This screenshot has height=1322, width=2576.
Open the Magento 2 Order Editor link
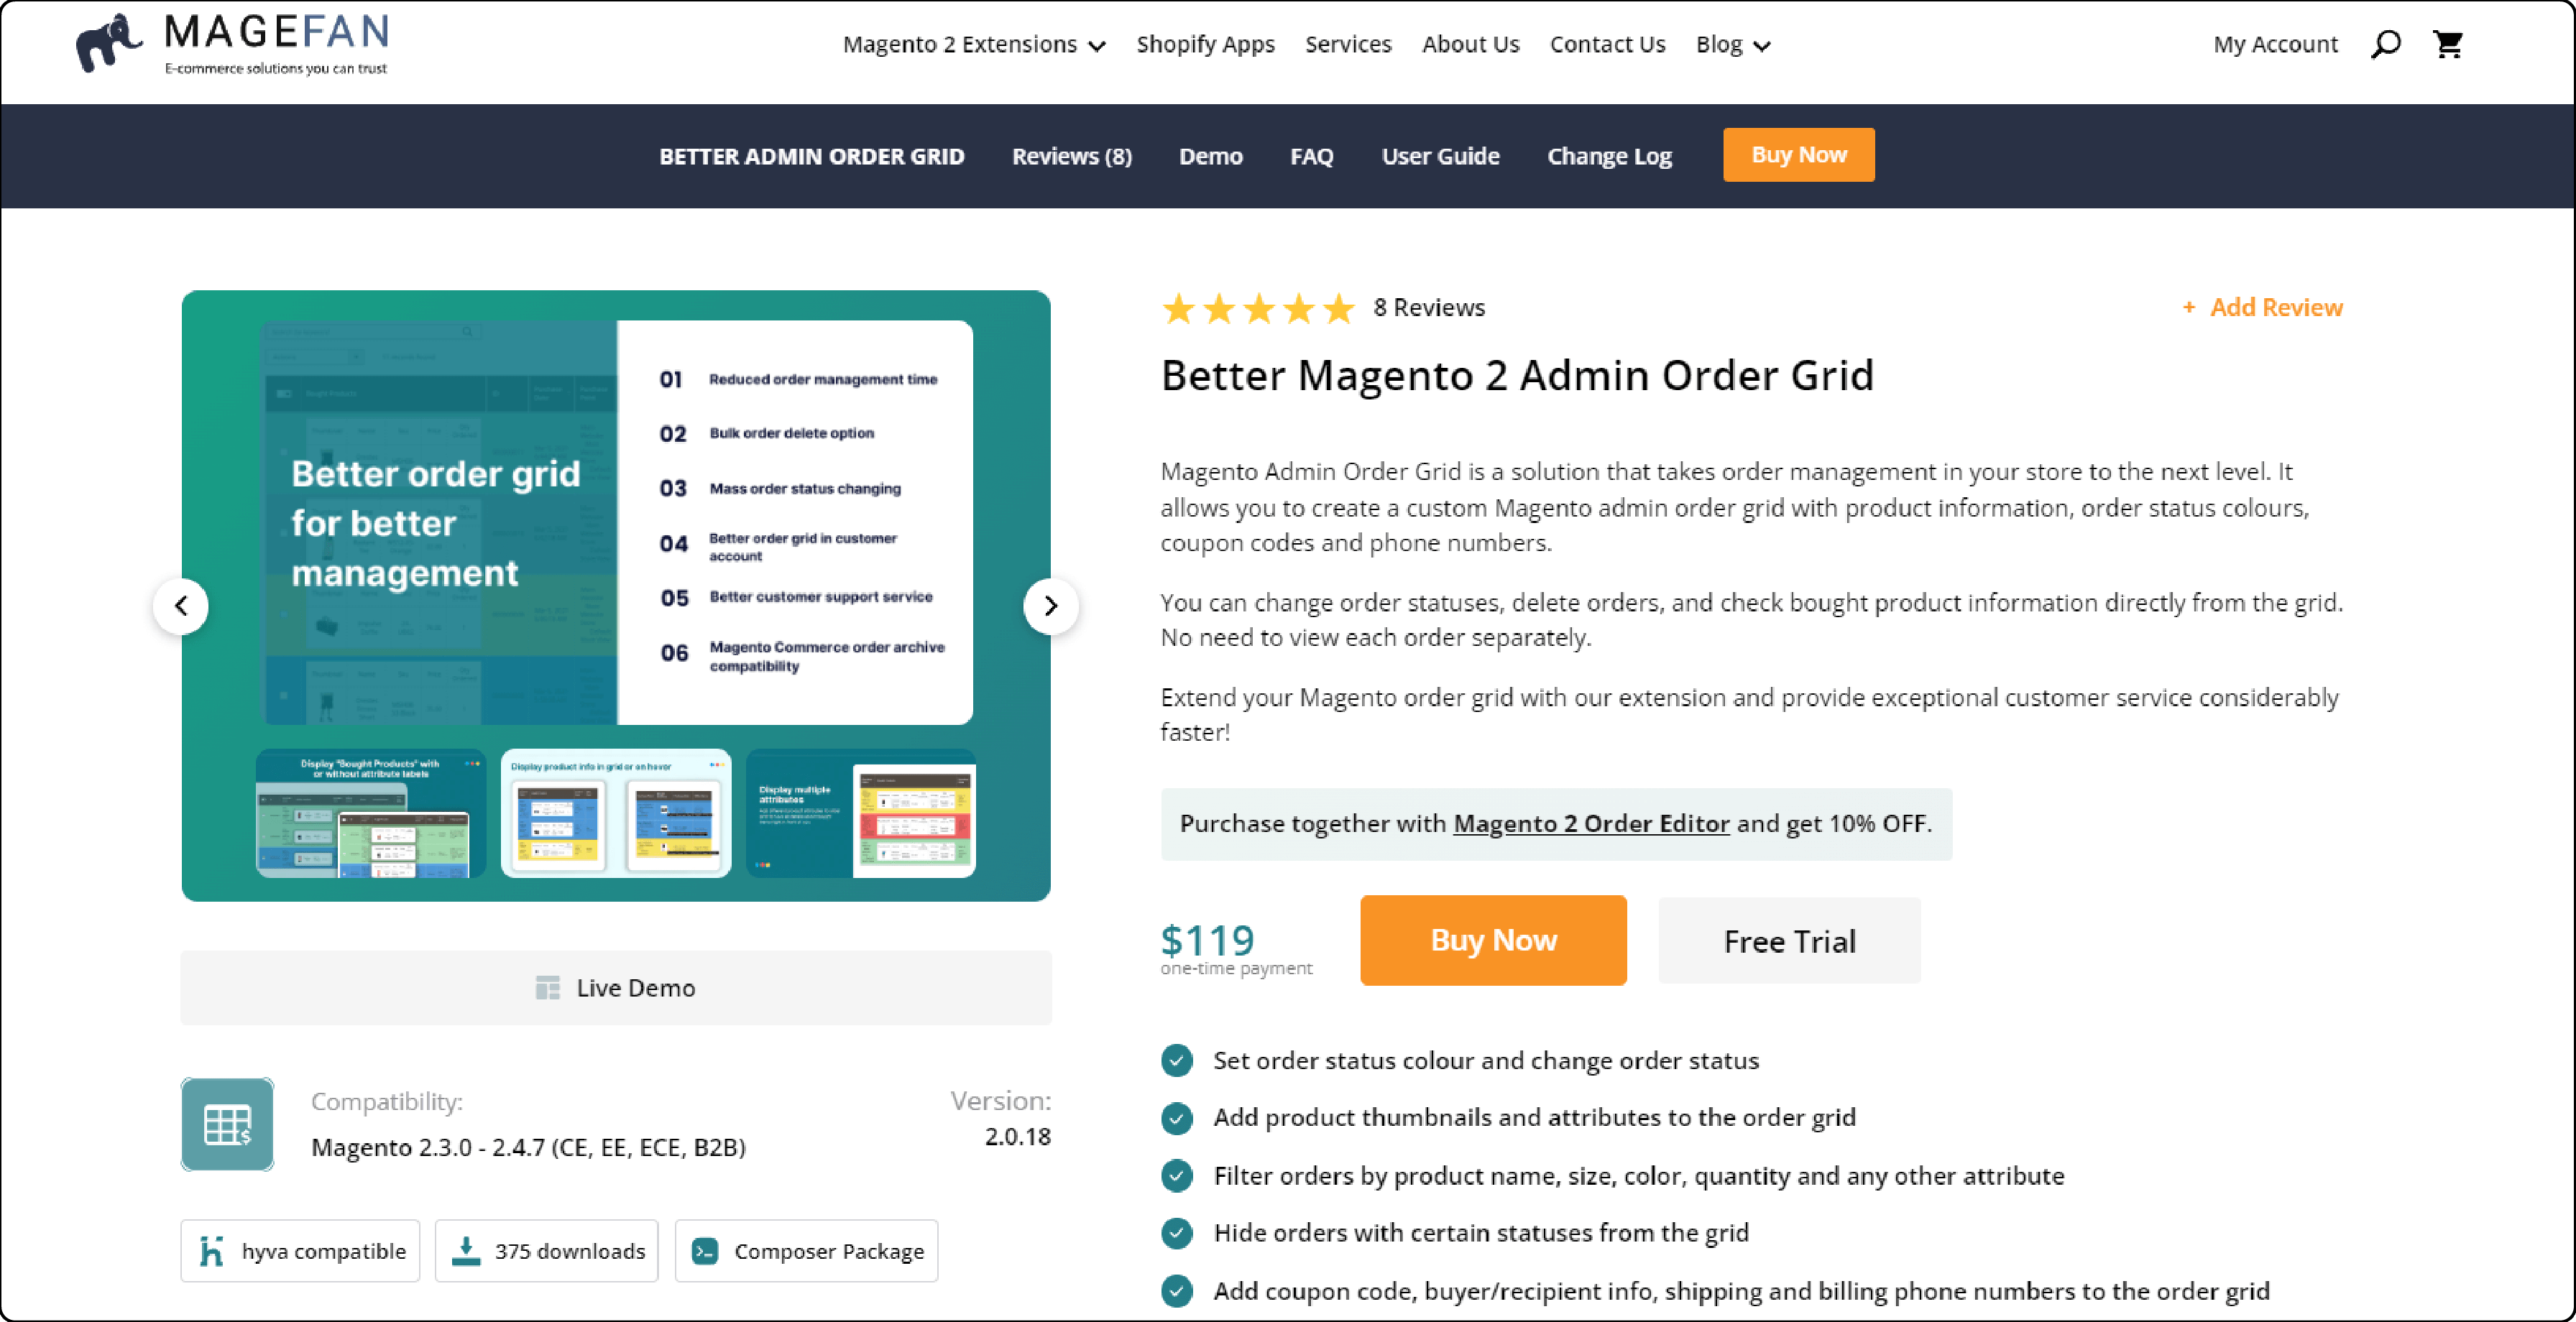1591,824
